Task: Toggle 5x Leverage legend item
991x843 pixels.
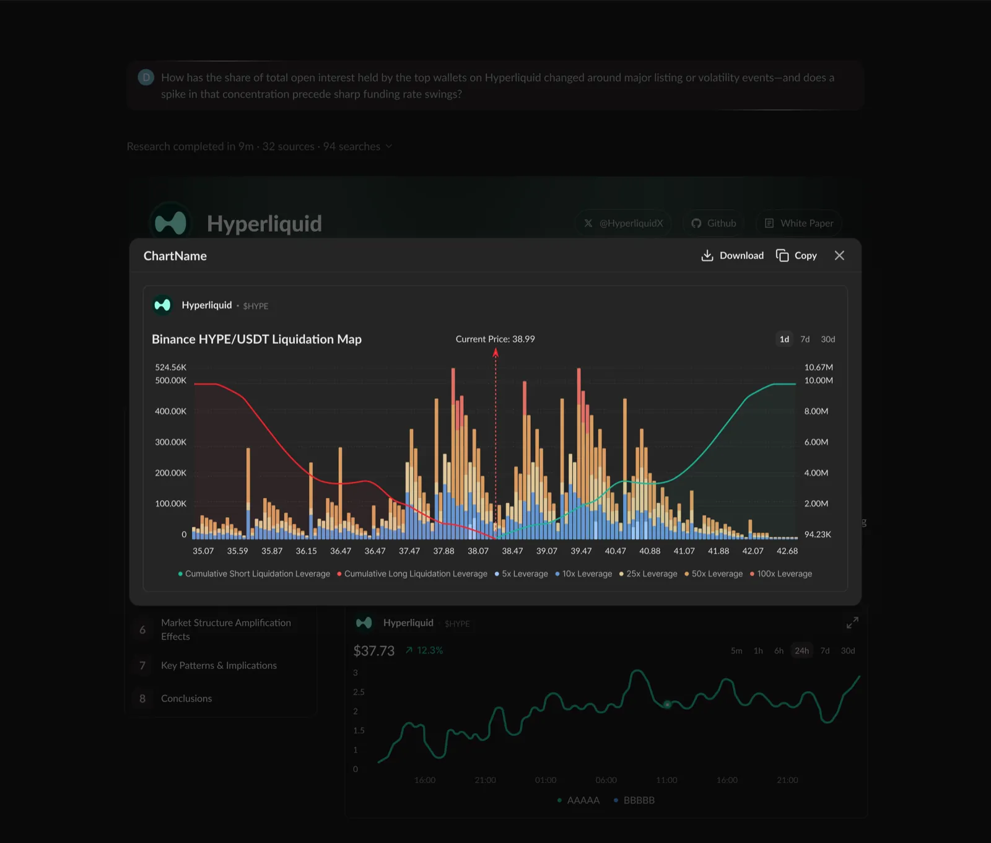Action: 521,574
